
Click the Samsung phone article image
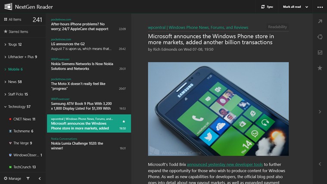point(218,109)
